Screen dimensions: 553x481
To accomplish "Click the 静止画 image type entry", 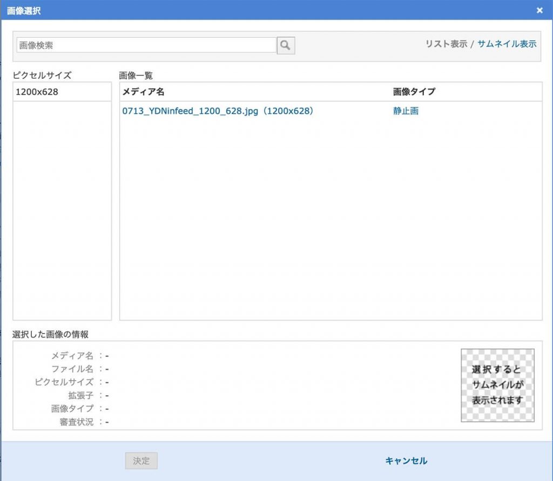I will 406,111.
